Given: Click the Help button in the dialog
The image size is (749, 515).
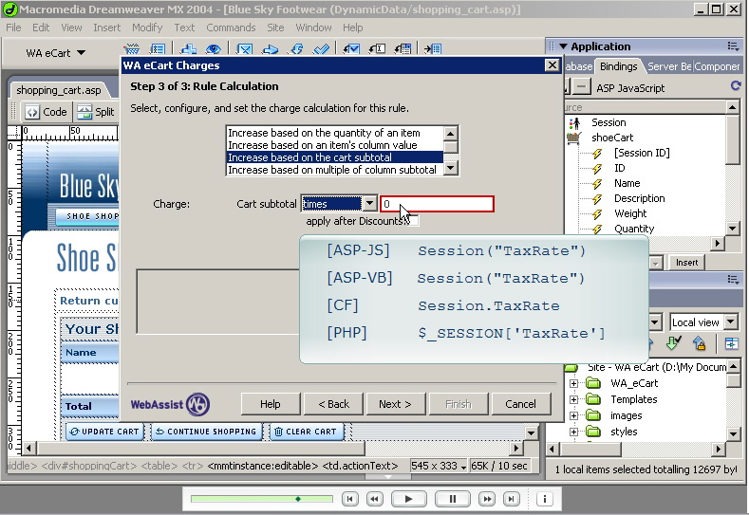Looking at the screenshot, I should click(271, 404).
